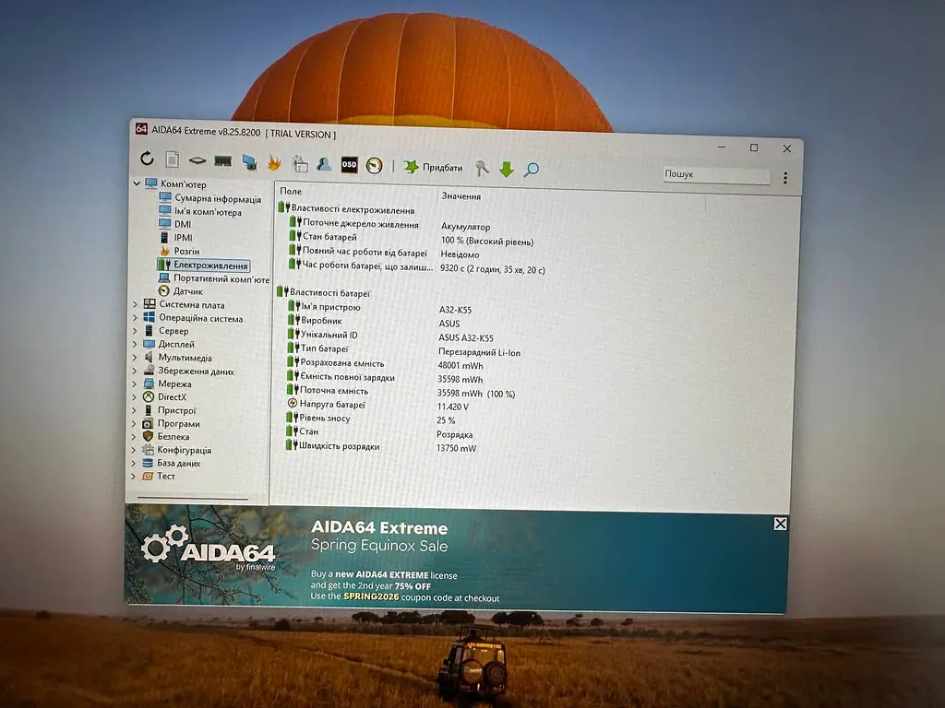Launch the system stability test flame icon
This screenshot has width=945, height=708.
[x=274, y=162]
